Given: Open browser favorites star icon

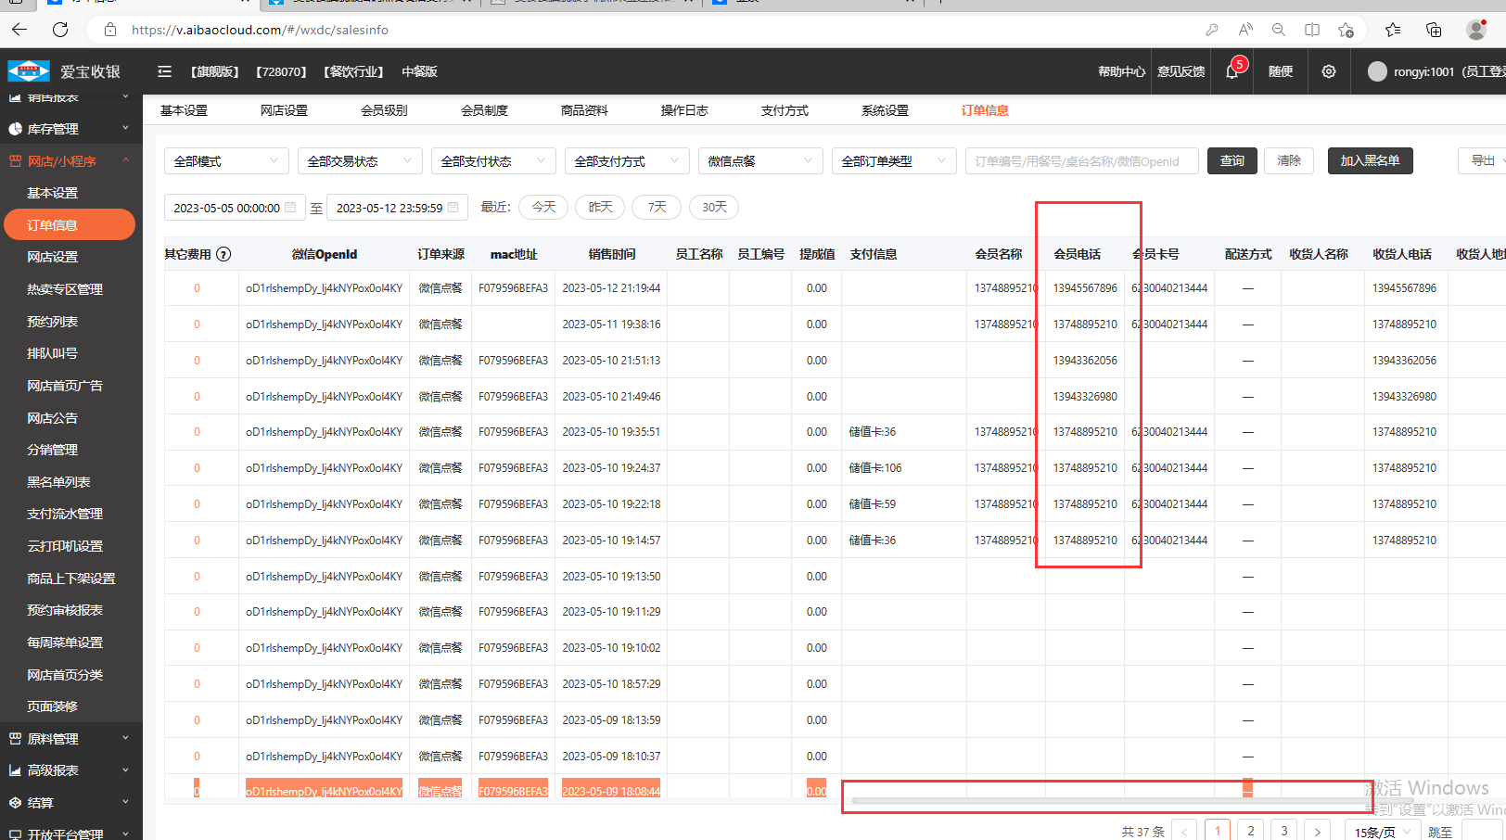Looking at the screenshot, I should pos(1392,30).
